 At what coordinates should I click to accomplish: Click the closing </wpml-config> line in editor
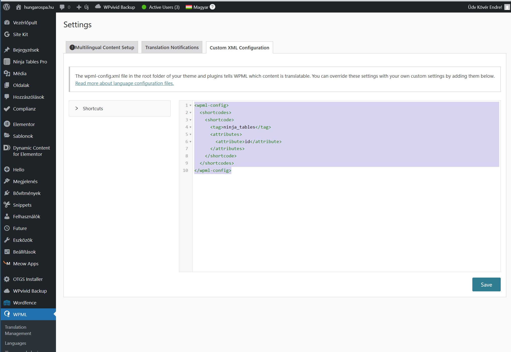coord(213,170)
